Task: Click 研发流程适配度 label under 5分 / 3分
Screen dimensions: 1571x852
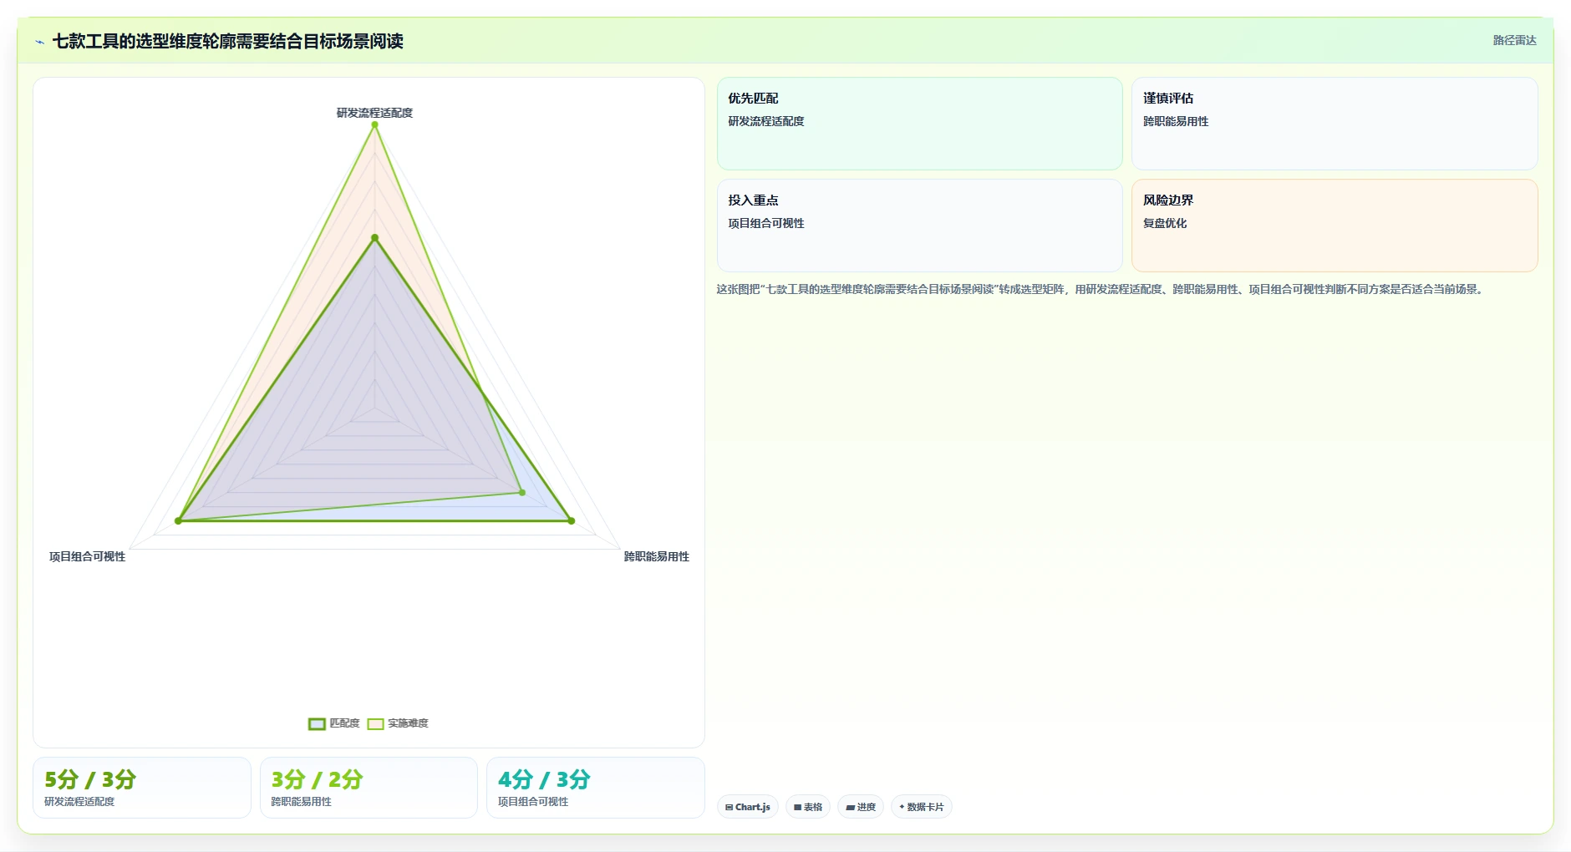Action: [x=79, y=802]
